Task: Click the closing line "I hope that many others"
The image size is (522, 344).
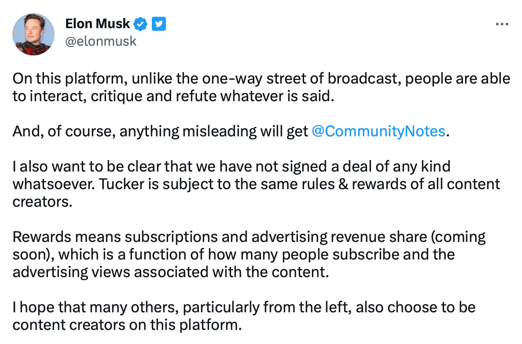Action: (88, 307)
